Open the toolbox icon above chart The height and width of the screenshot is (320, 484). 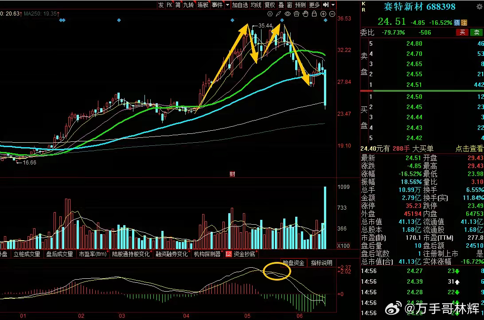point(297,14)
